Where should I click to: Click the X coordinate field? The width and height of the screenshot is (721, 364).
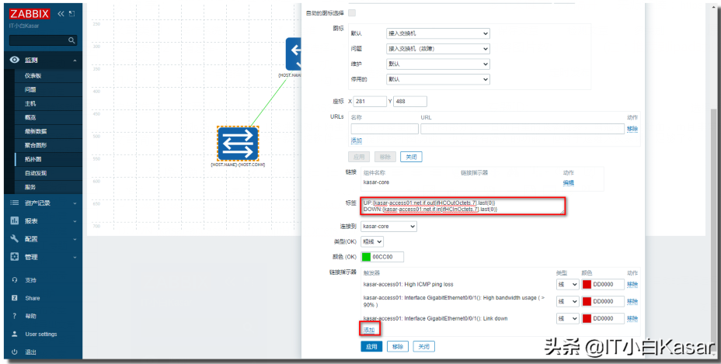(370, 101)
